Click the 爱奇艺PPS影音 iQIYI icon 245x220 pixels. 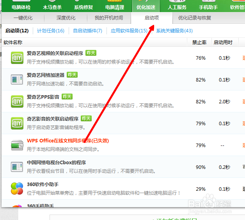point(17,101)
